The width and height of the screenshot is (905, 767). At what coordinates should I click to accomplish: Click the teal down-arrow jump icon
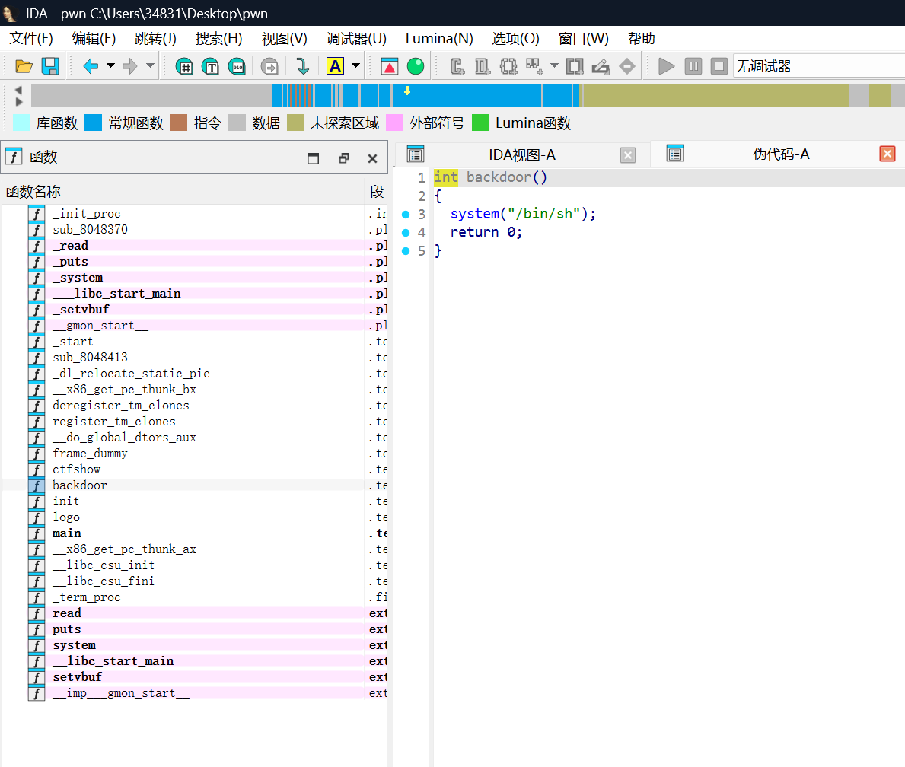[x=302, y=66]
